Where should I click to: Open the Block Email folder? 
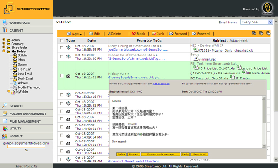[x=25, y=78]
